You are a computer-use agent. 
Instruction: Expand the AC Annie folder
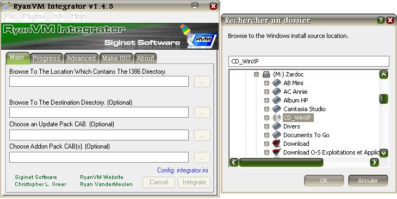266,92
